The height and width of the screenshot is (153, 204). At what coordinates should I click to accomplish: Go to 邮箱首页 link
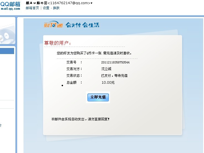coord(32,8)
